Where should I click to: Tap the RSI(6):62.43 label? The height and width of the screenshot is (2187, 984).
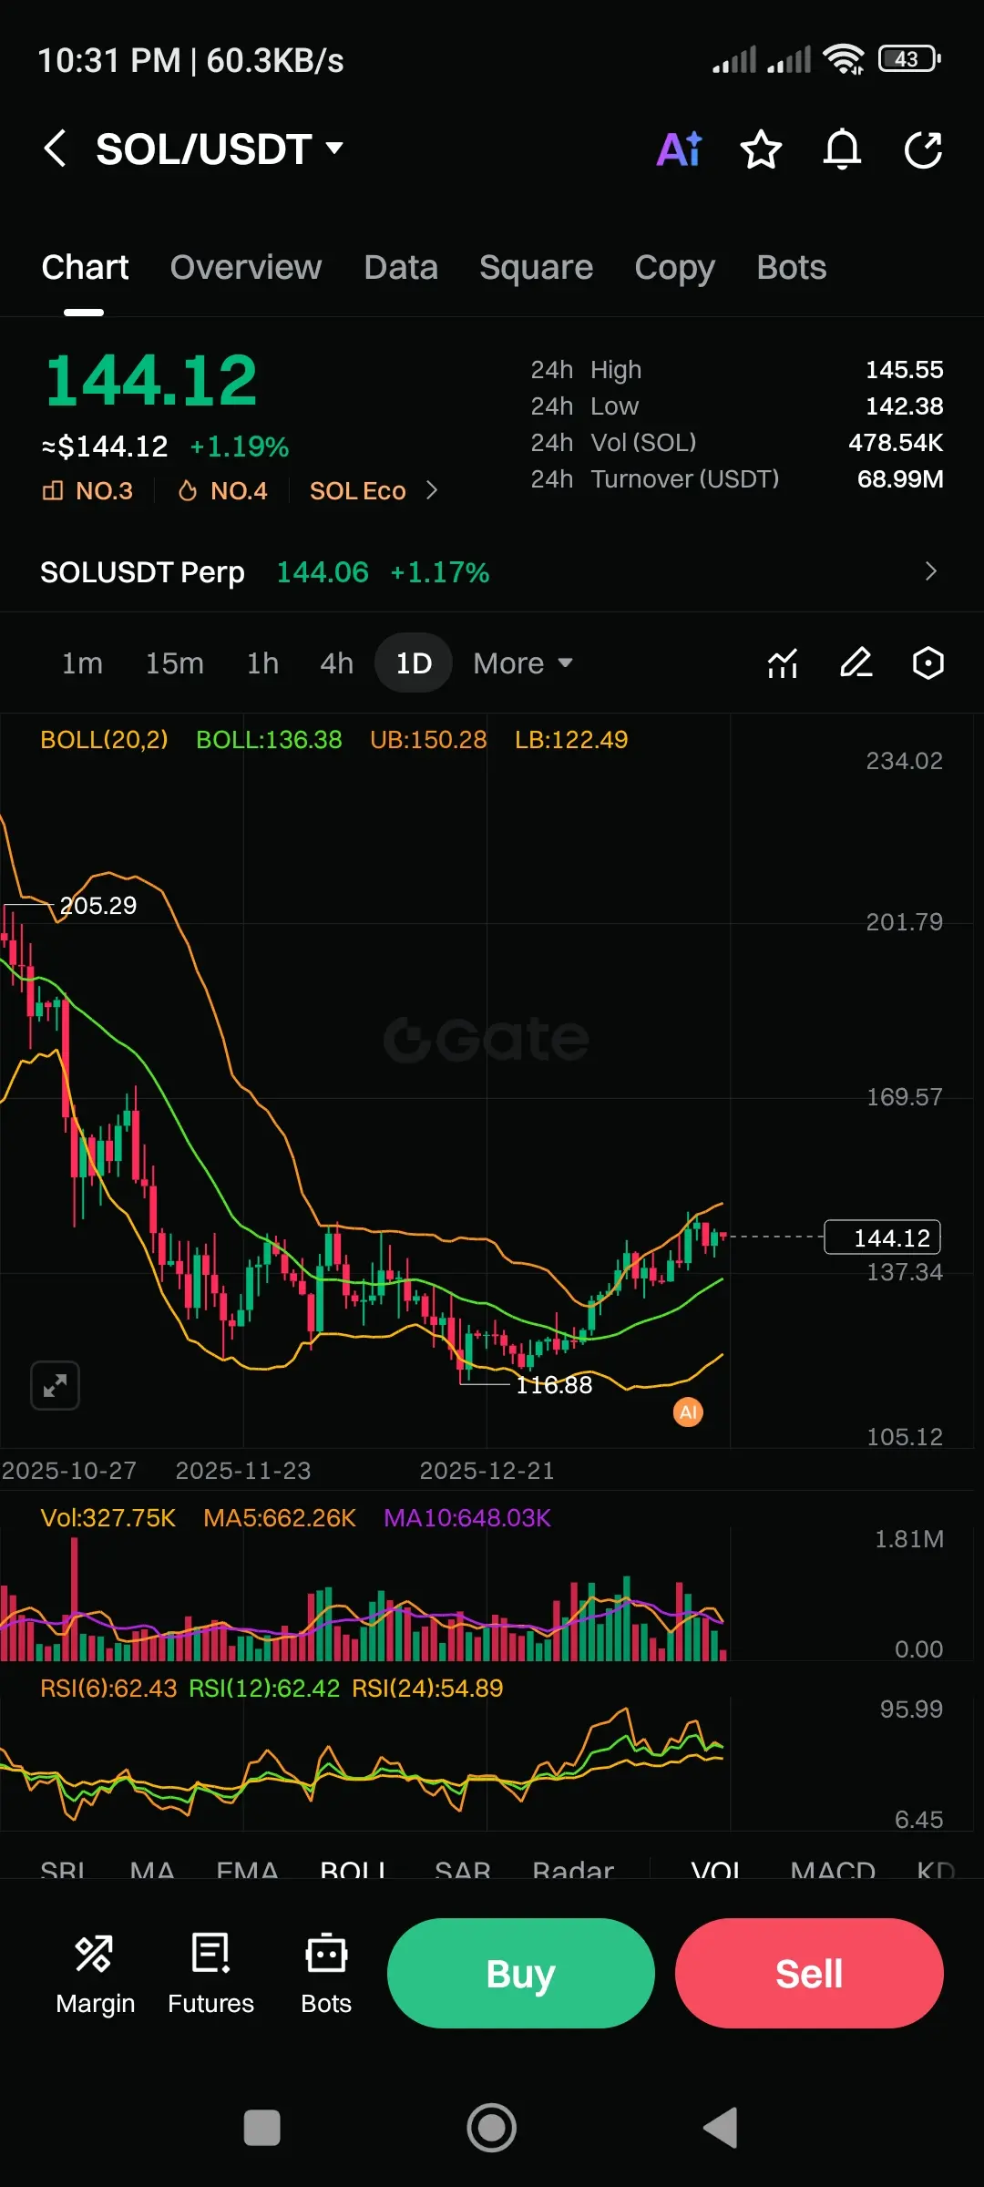point(108,1689)
